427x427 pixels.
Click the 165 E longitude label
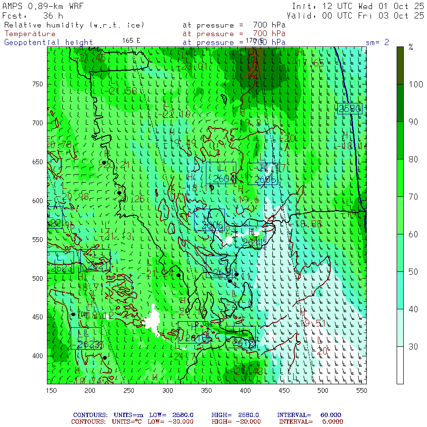click(131, 41)
